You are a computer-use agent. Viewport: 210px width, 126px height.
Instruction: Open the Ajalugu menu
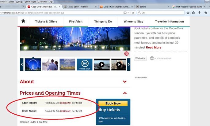[x=20, y=2]
